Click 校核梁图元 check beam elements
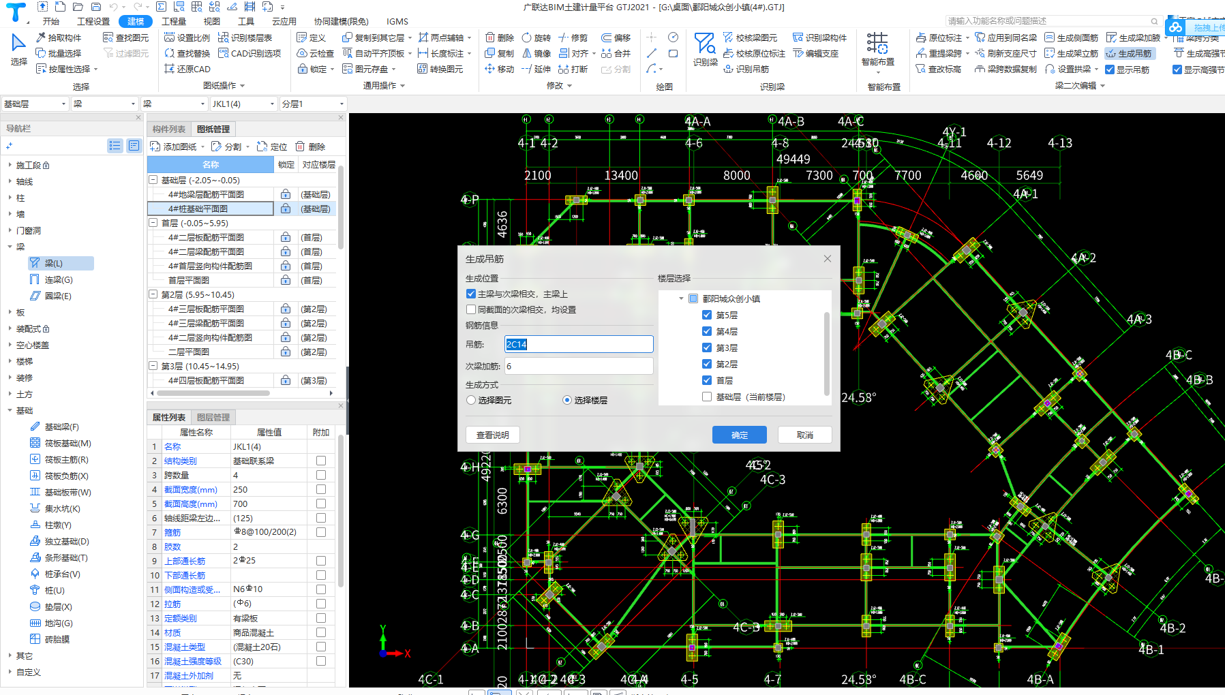This screenshot has width=1225, height=695. (750, 37)
